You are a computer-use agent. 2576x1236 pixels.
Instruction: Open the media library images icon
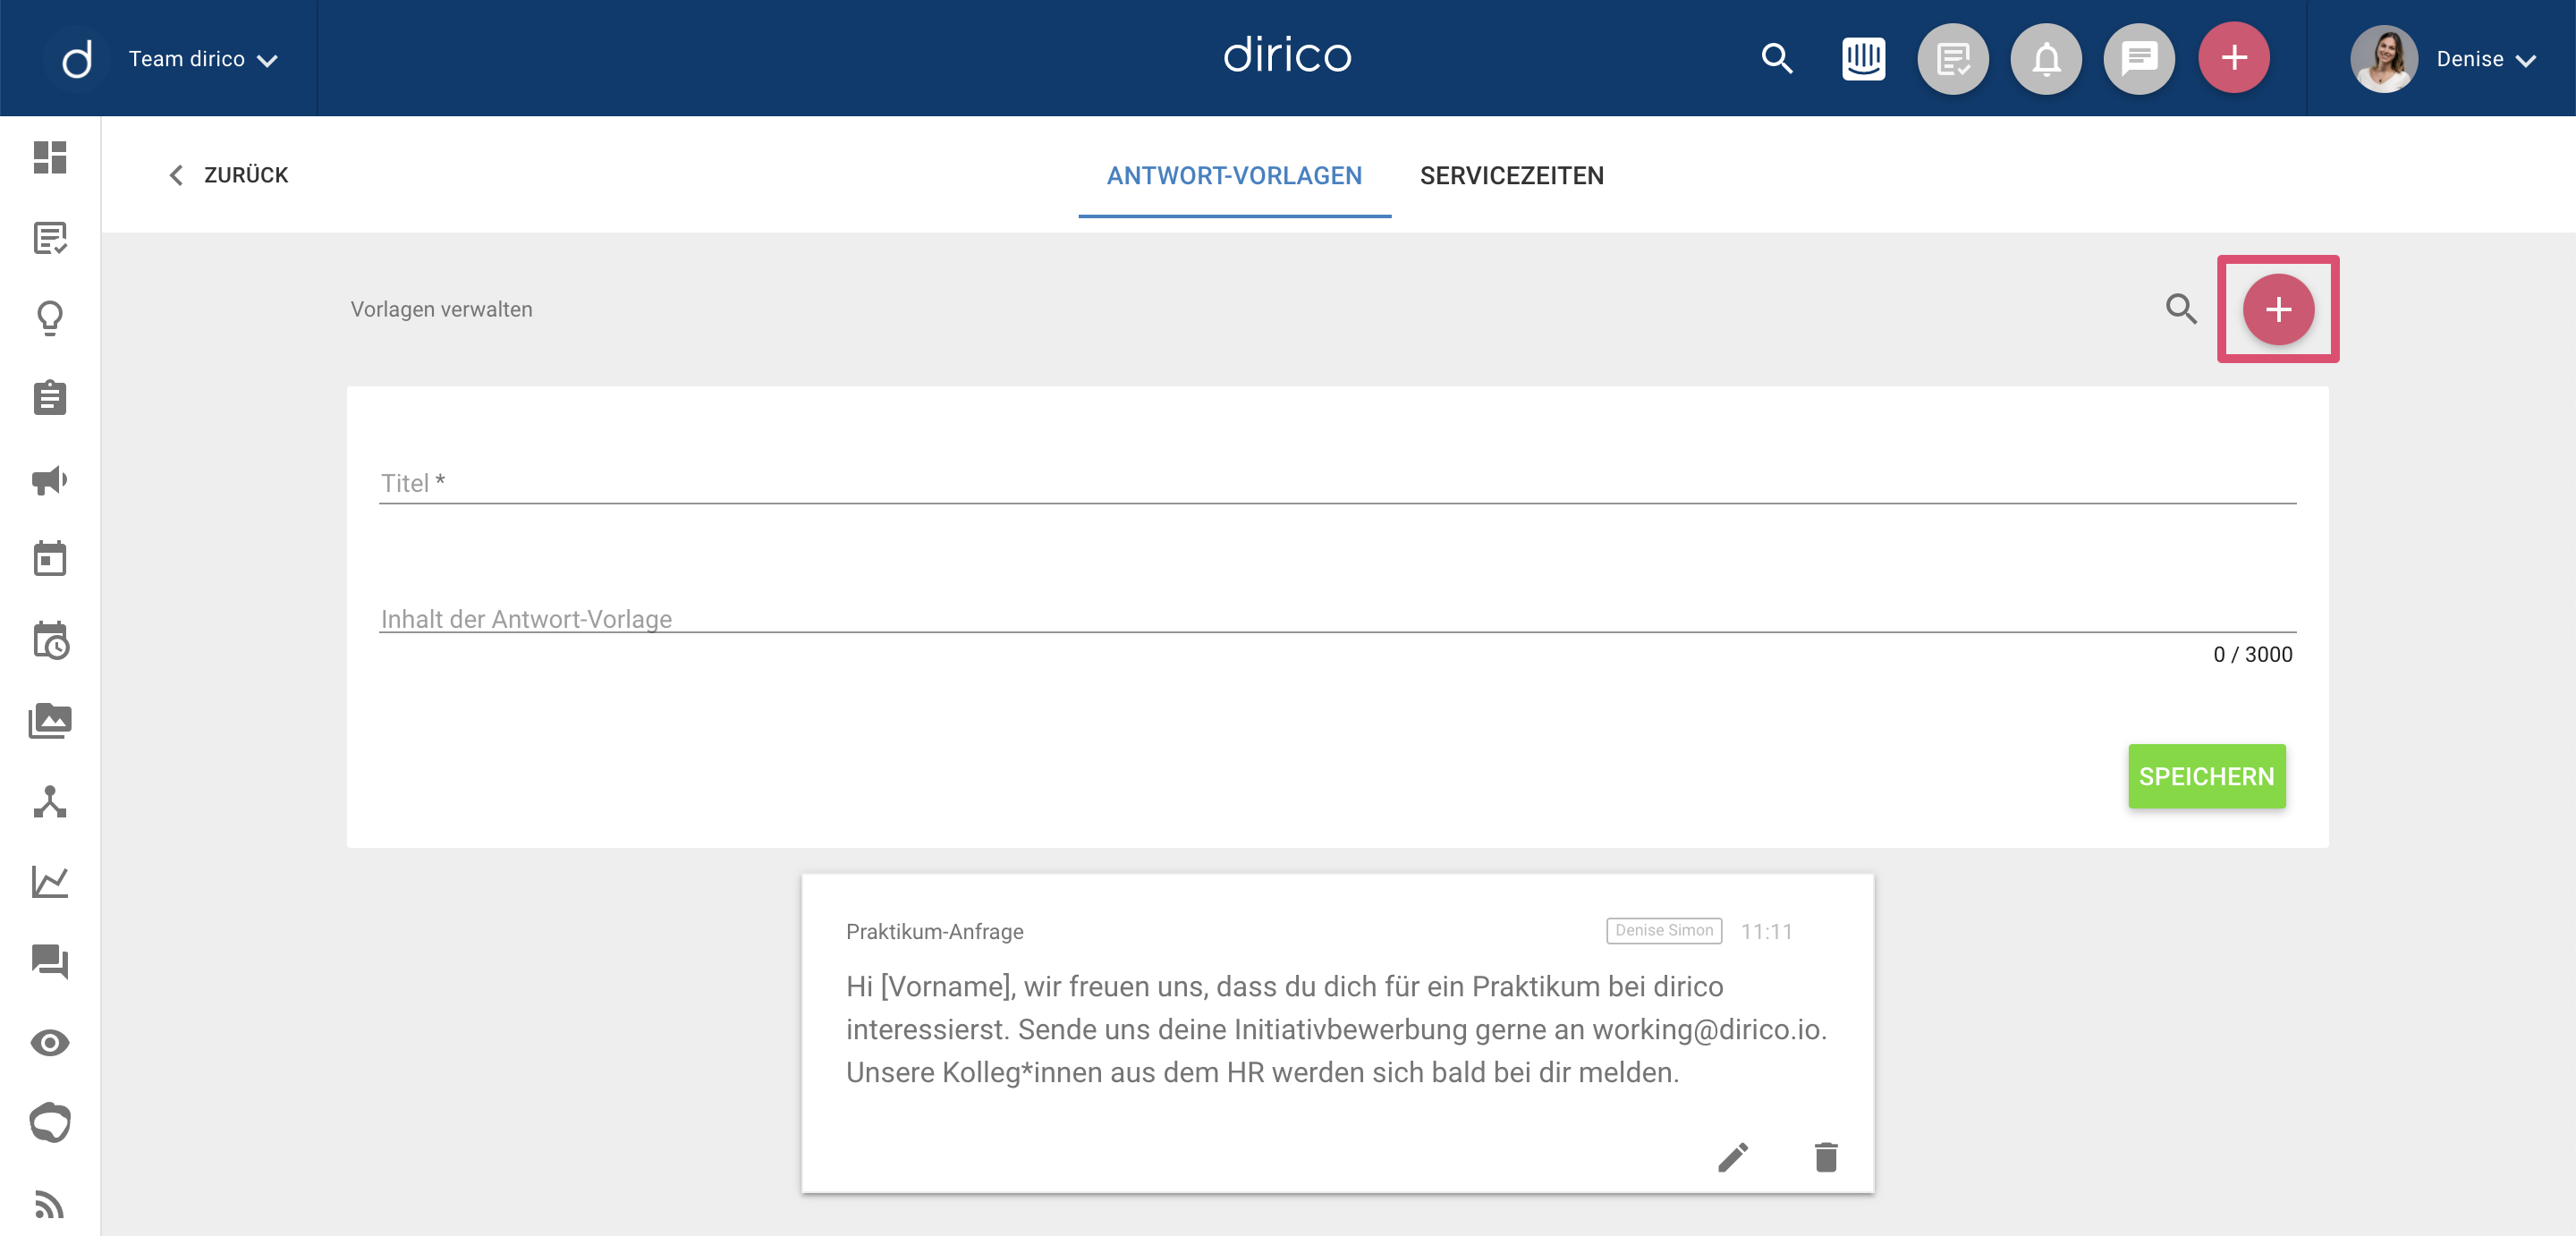tap(50, 721)
